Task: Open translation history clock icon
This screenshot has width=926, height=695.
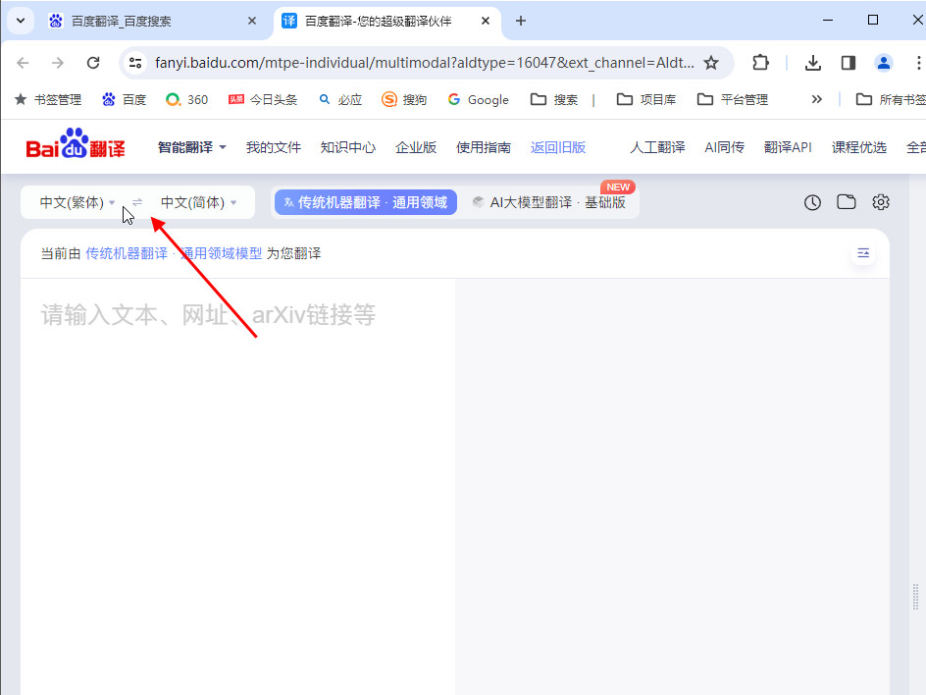Action: (x=812, y=202)
